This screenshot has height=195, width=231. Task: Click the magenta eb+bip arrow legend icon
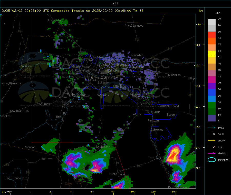211,153
